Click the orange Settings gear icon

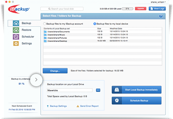(x=16, y=44)
